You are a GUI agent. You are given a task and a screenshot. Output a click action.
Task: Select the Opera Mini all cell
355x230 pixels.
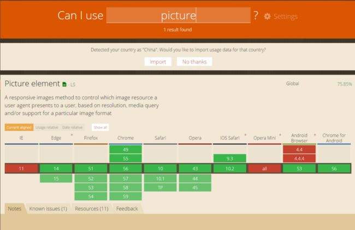(x=265, y=169)
